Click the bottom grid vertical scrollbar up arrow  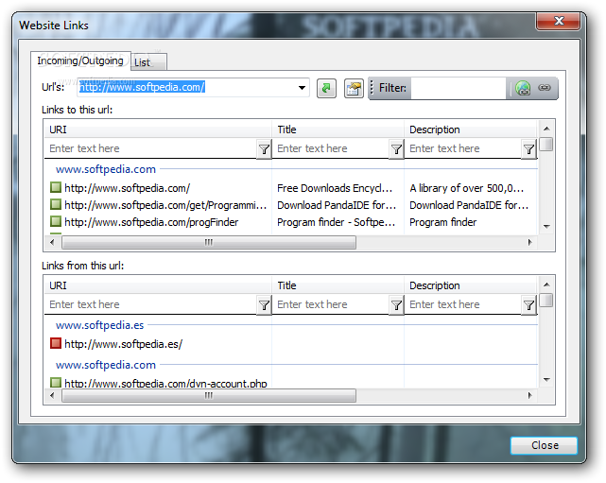(x=546, y=285)
